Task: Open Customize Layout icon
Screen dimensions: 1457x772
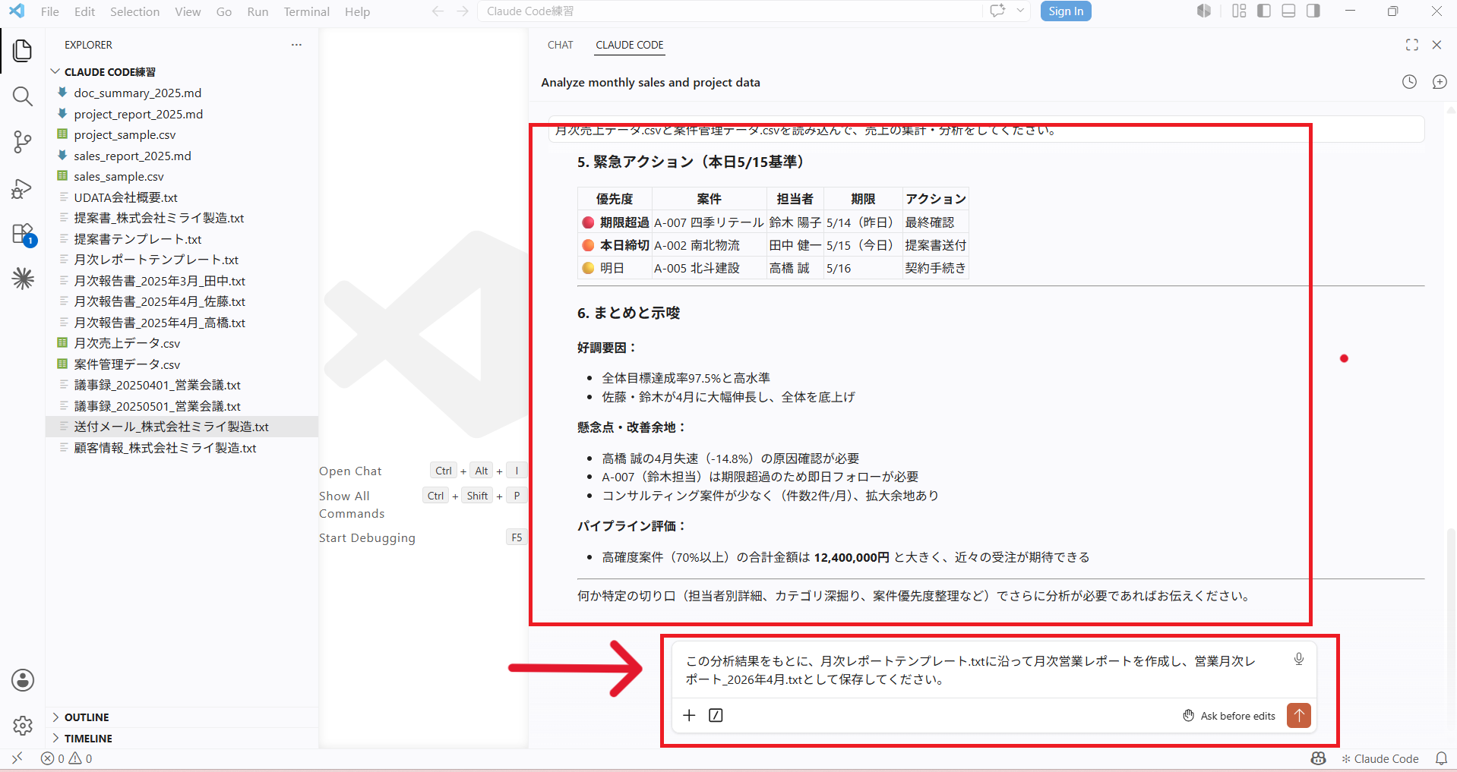Action: click(1239, 11)
